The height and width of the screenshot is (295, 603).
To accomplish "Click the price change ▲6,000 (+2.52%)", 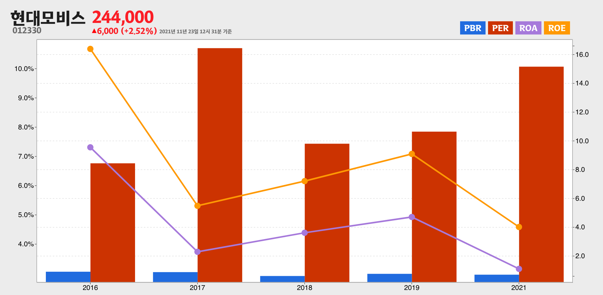I will coord(124,31).
